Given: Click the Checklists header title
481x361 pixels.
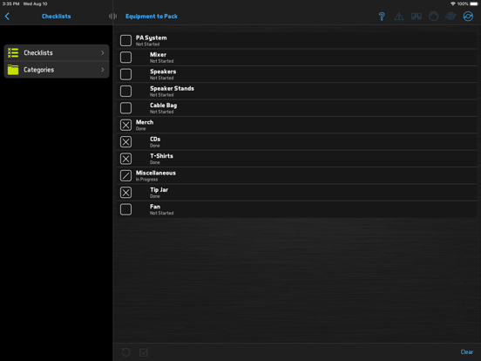Looking at the screenshot, I should [56, 17].
